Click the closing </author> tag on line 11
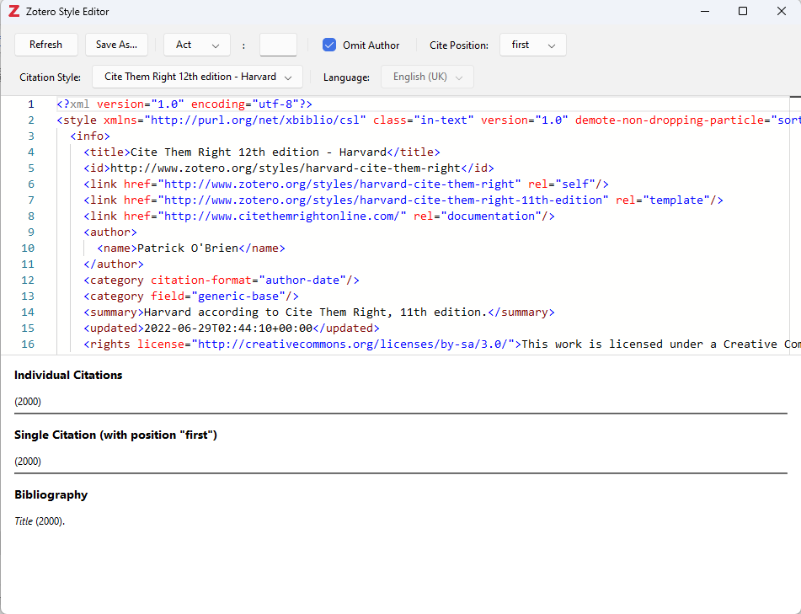 click(x=114, y=264)
